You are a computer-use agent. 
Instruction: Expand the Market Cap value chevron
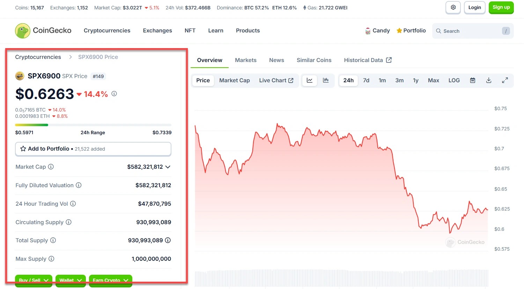click(x=168, y=167)
